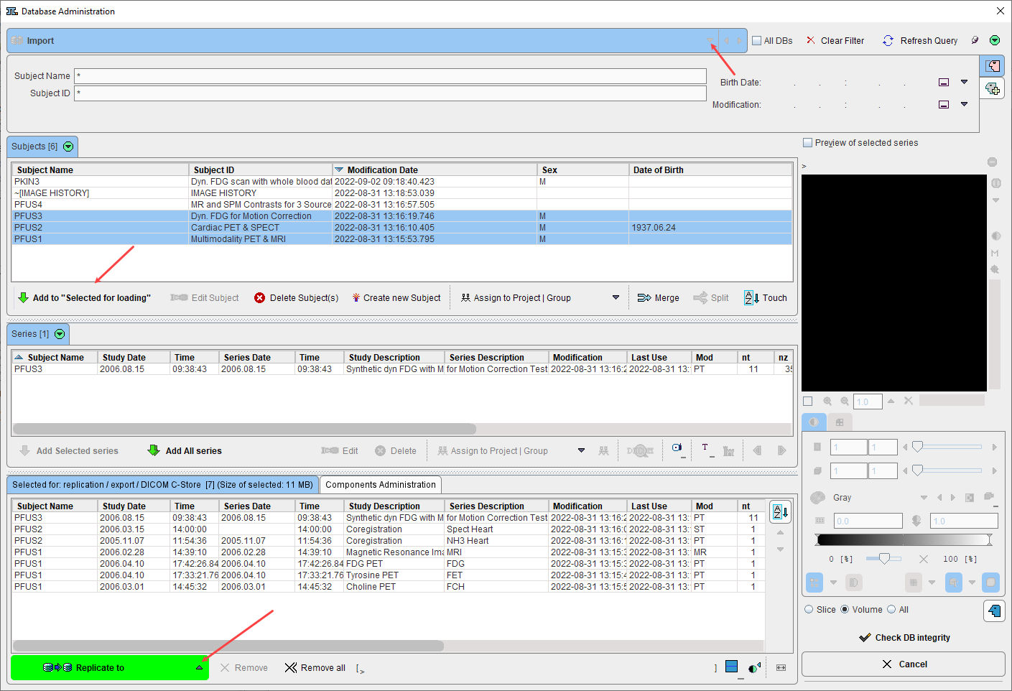Click the blue load icon beside Volume options
Image resolution: width=1012 pixels, height=691 pixels.
(x=994, y=611)
